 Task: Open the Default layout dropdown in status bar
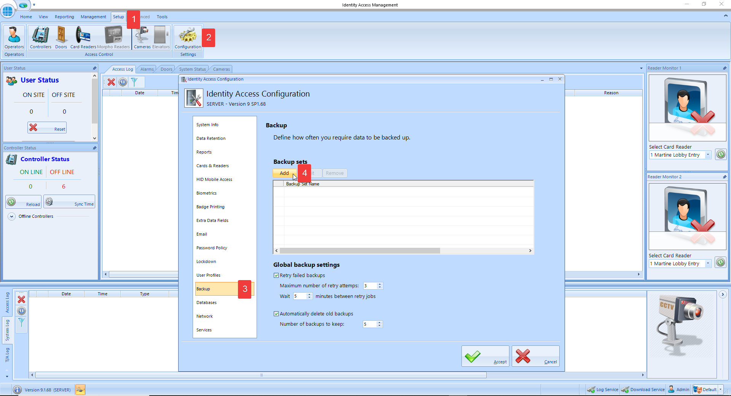(x=720, y=390)
